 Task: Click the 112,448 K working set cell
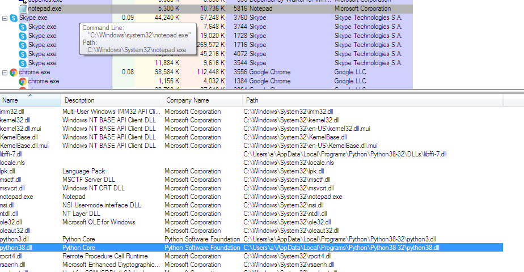point(211,72)
